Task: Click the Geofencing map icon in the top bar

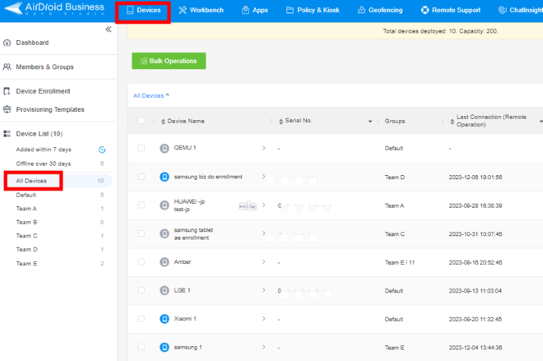Action: (x=362, y=10)
